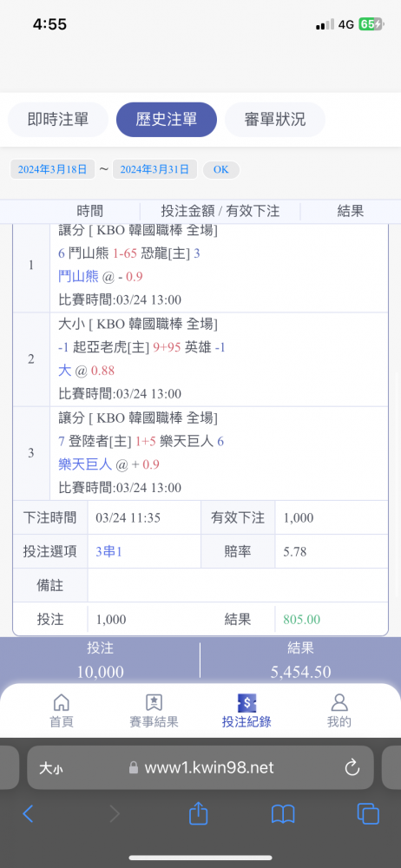This screenshot has width=401, height=868.
Task: Open Safari bookmarks book icon
Action: [283, 814]
